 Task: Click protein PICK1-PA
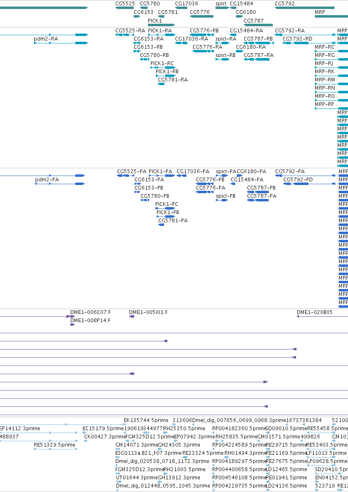tap(161, 172)
